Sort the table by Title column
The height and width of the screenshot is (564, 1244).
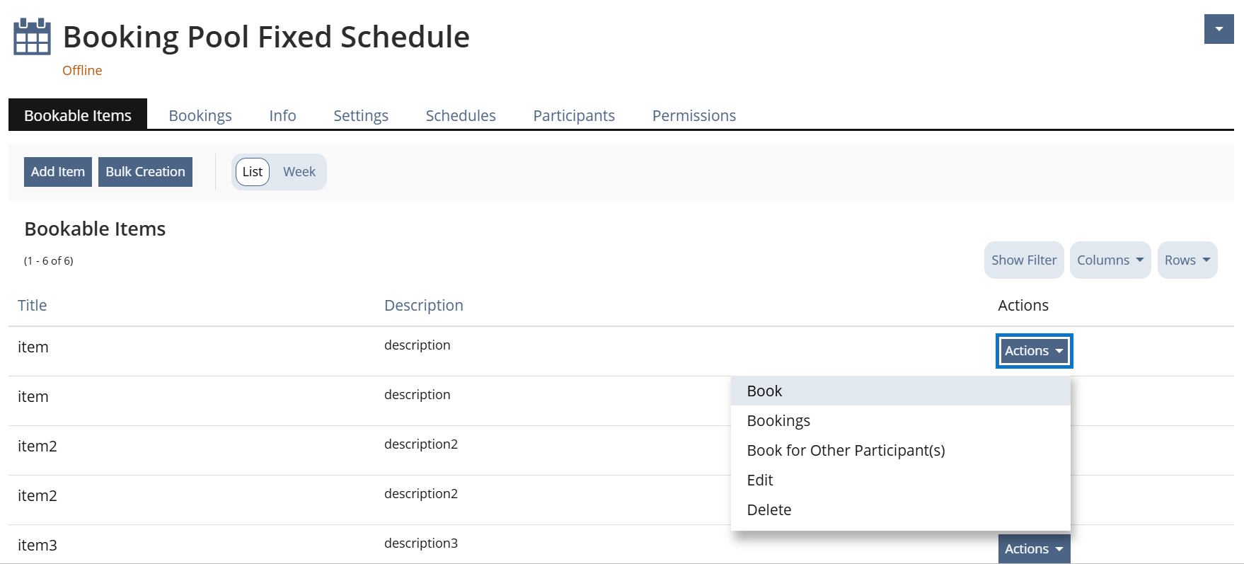(33, 305)
